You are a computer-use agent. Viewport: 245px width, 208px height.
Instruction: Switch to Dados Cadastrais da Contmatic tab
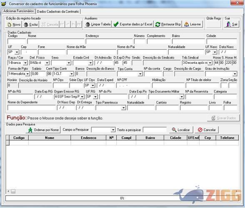(58, 12)
